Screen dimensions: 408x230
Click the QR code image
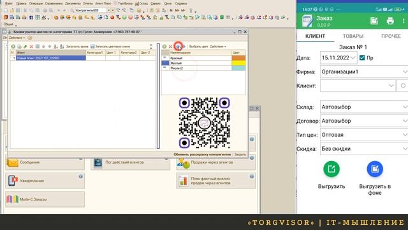[x=205, y=123]
